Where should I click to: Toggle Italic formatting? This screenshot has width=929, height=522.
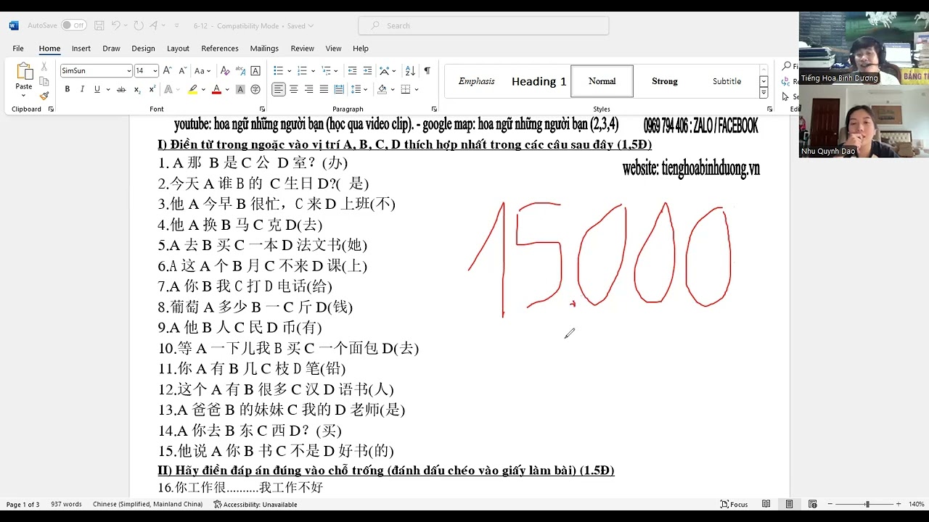click(81, 89)
